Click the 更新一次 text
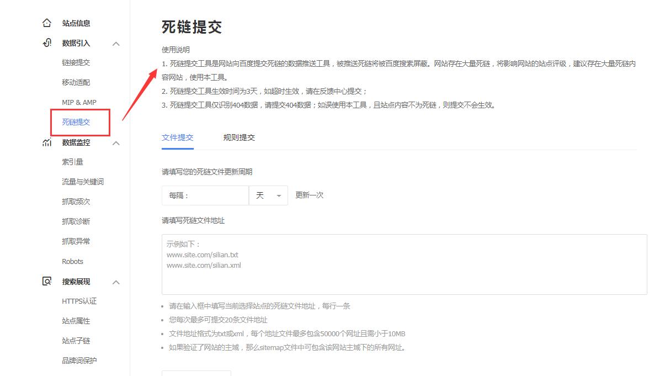The height and width of the screenshot is (376, 654). tap(310, 195)
